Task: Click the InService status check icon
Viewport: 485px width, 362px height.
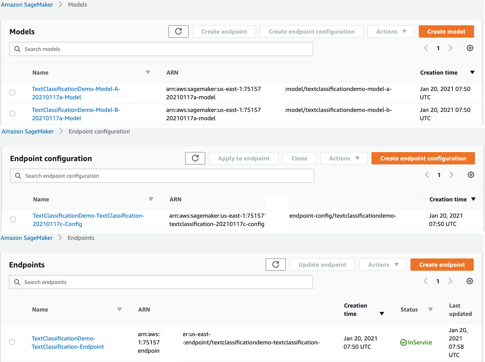Action: click(x=403, y=343)
